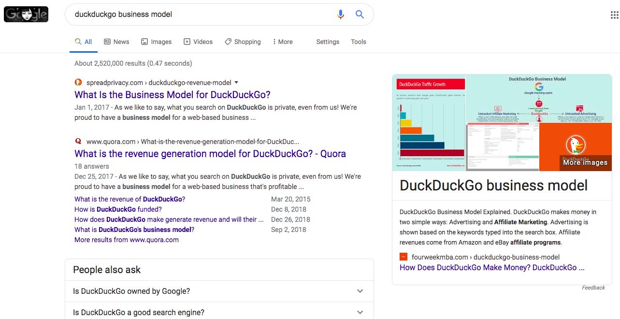
Task: Click the fourweekmba.com favicon
Action: [404, 257]
